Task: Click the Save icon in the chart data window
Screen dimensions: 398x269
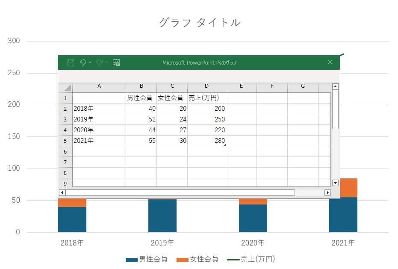Action: (70, 62)
